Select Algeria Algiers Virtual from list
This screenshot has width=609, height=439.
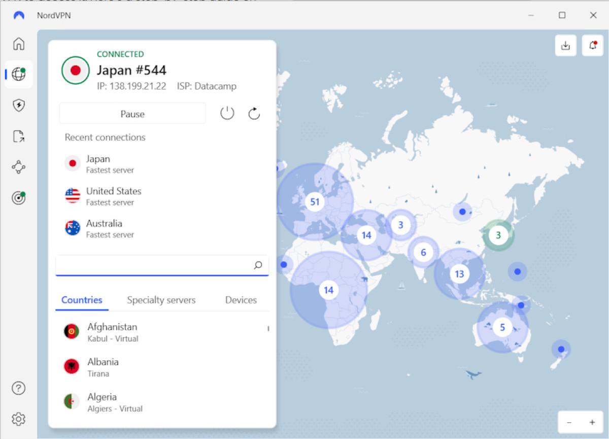(x=162, y=402)
